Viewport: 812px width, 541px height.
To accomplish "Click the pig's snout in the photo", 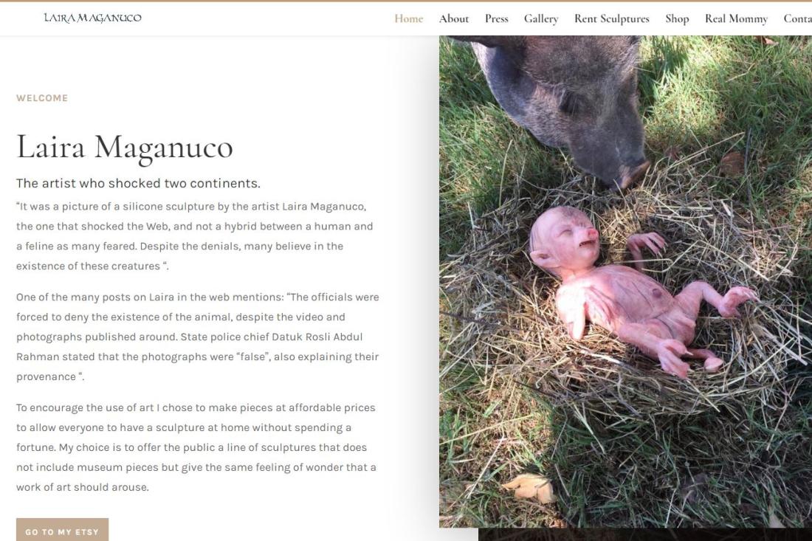I will click(629, 173).
